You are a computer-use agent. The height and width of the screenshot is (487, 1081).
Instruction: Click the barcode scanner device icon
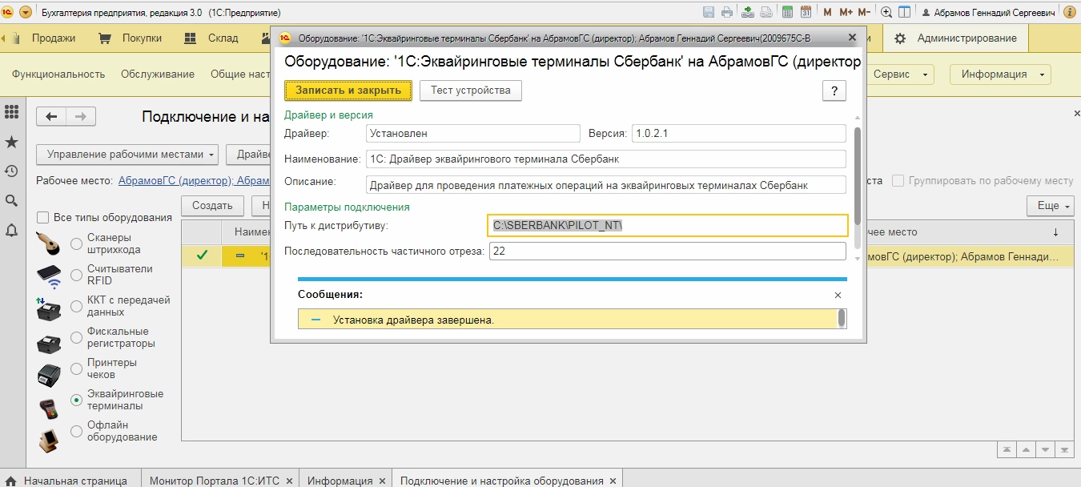click(49, 243)
